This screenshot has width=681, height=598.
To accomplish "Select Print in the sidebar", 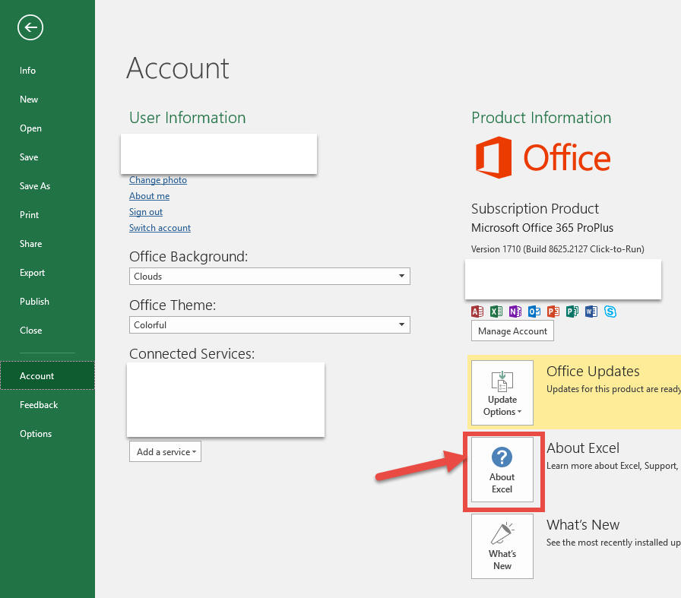I will (x=30, y=215).
